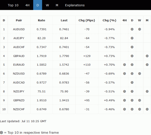Click the +0.70% change value

pyautogui.click(x=109, y=65)
